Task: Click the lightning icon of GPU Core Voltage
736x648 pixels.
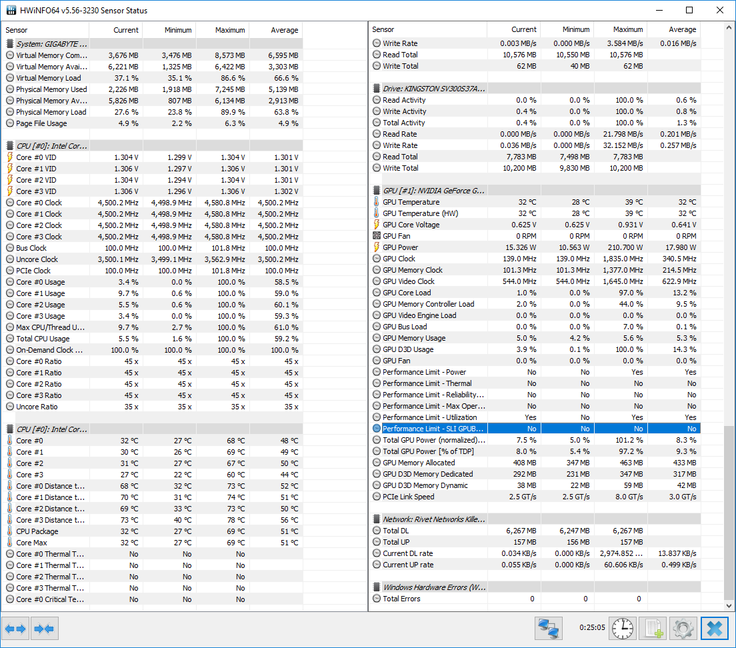Action: tap(377, 224)
